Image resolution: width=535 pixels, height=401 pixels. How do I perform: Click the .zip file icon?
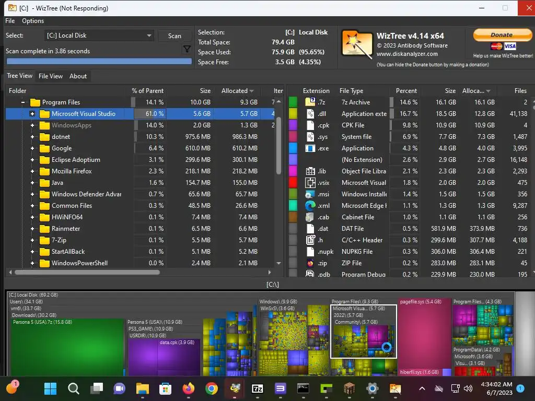[310, 263]
